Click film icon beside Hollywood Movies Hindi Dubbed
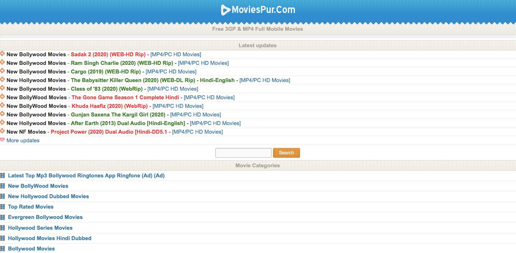 pos(3,238)
